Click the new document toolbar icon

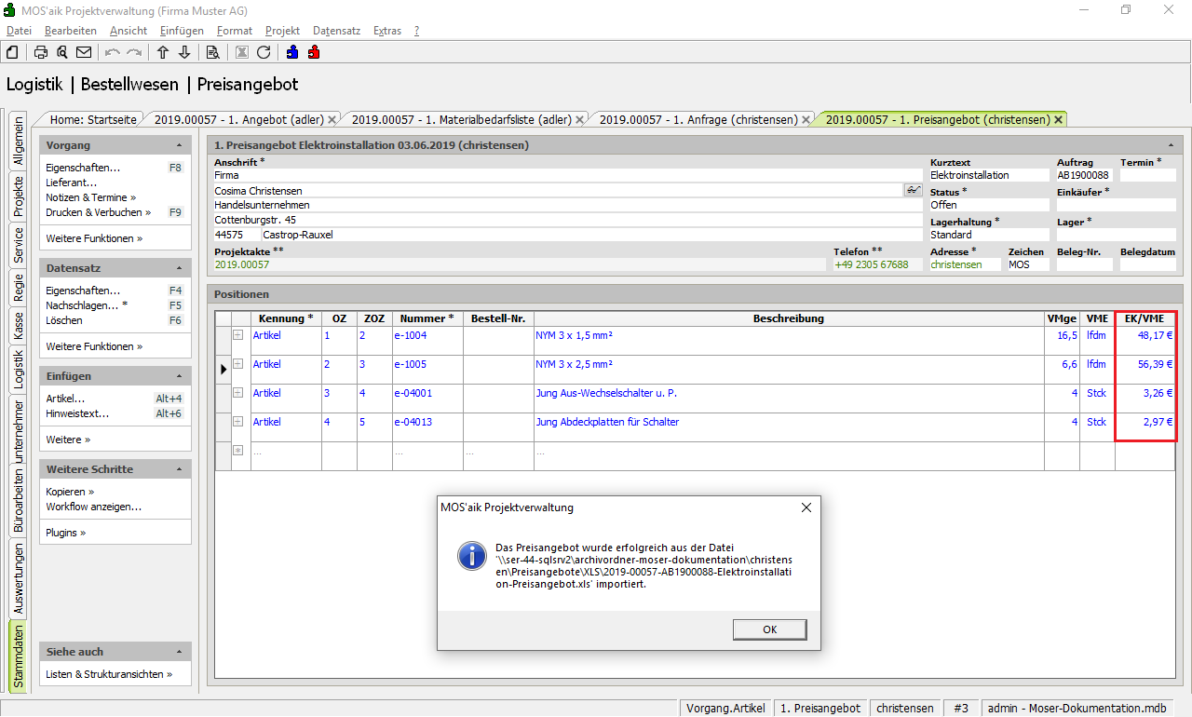coord(12,52)
